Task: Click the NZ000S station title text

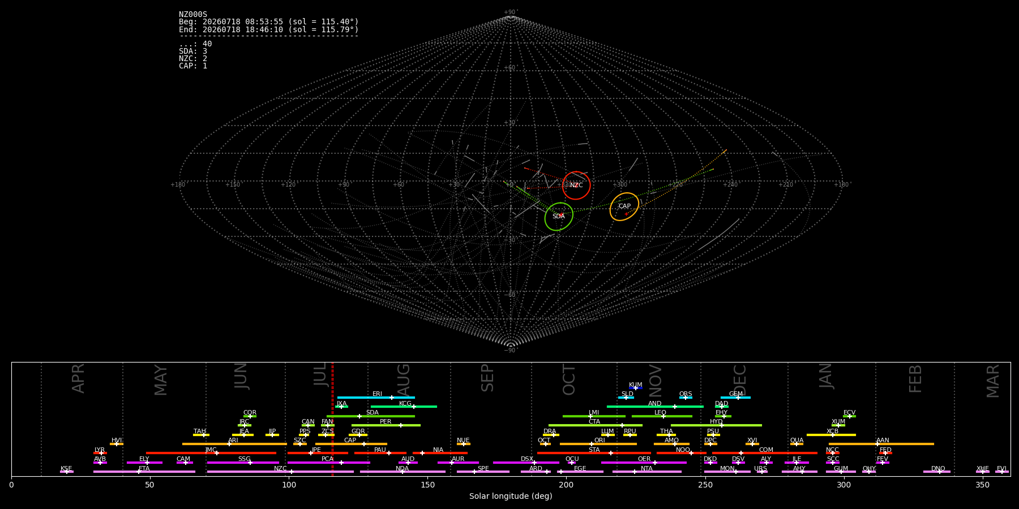Action: [193, 15]
